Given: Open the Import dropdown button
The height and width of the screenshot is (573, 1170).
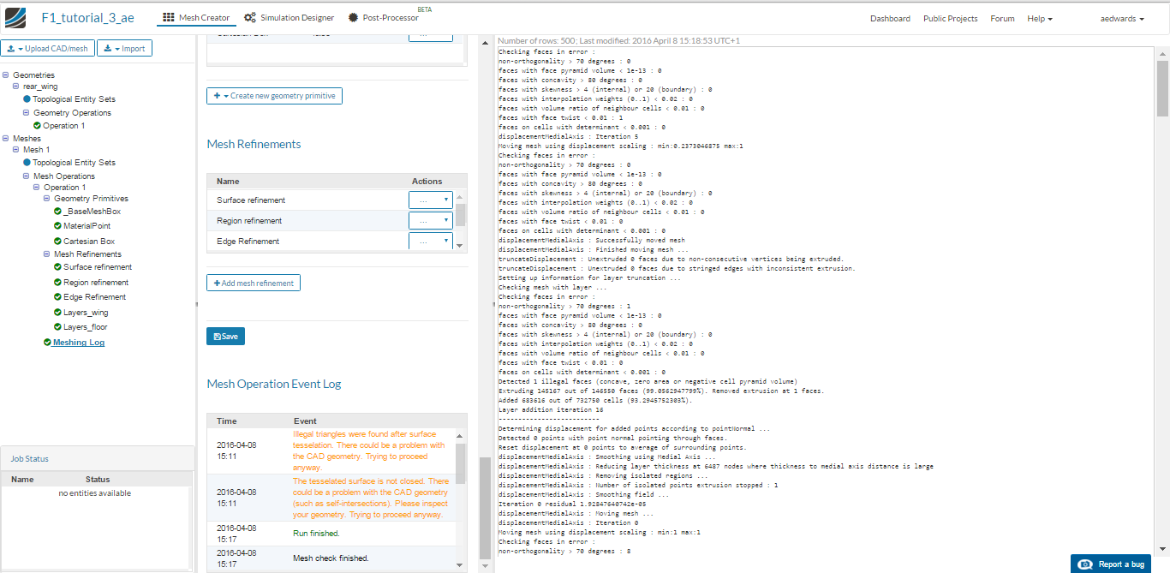Looking at the screenshot, I should pyautogui.click(x=124, y=49).
